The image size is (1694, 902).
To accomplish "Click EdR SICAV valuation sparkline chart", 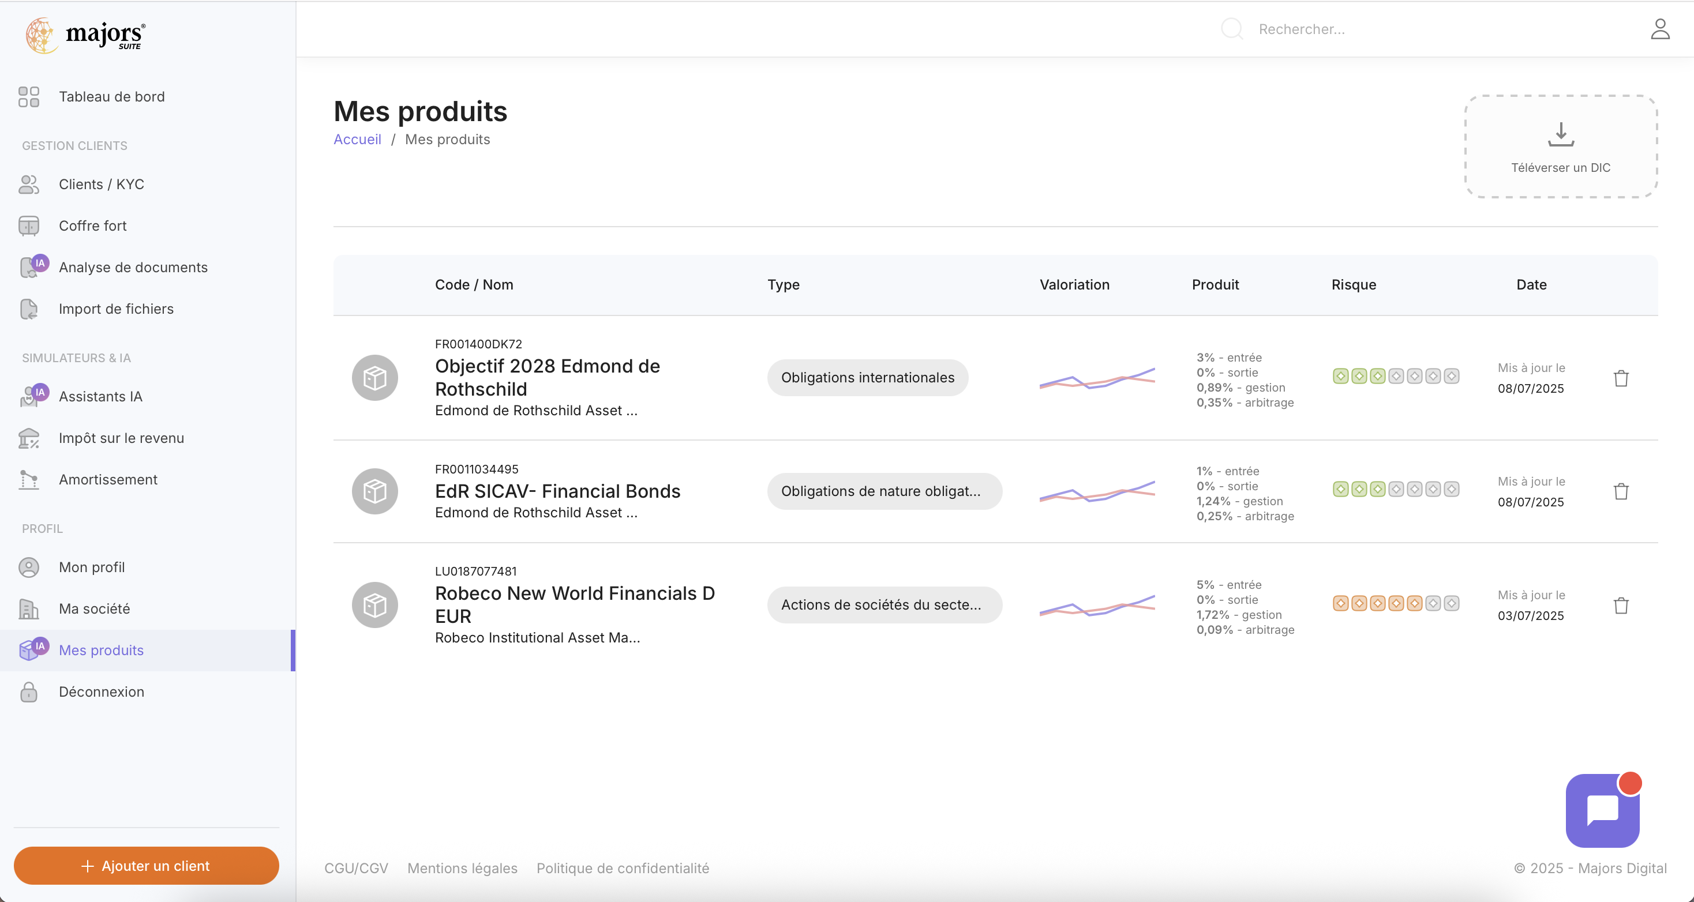I will 1097,491.
